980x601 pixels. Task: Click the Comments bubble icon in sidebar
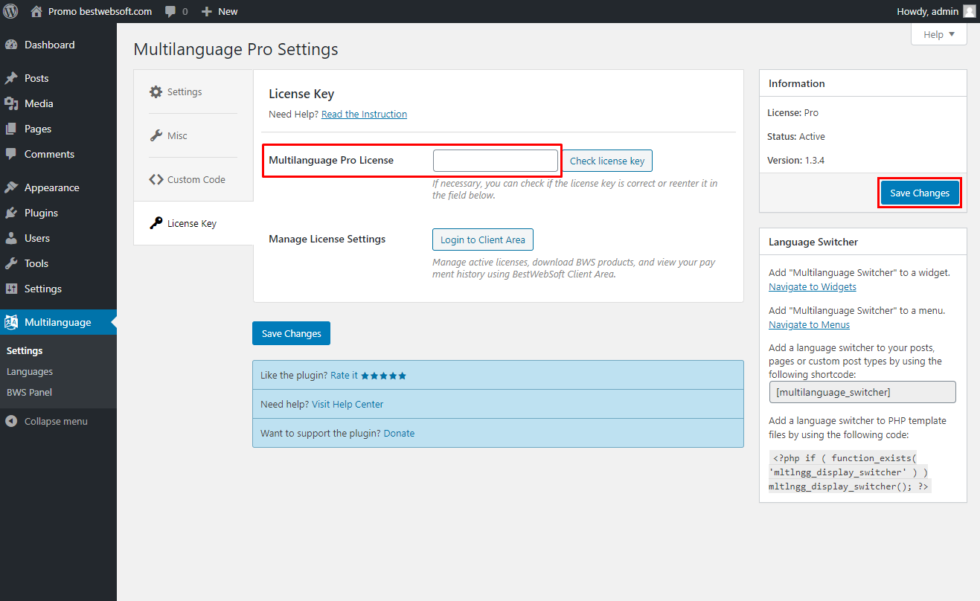(x=11, y=154)
